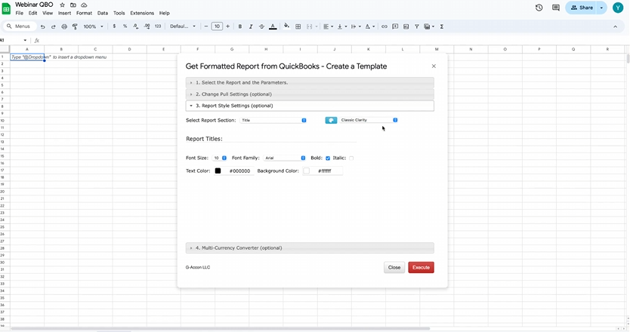This screenshot has width=630, height=332.
Task: Dismiss the dialog with the X
Action: 434,66
